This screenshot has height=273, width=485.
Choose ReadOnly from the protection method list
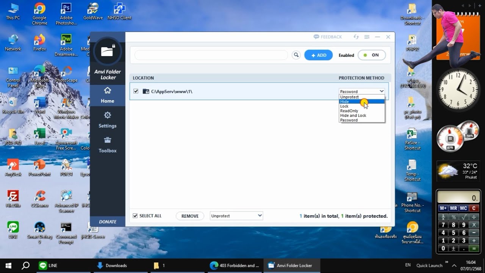(362, 111)
